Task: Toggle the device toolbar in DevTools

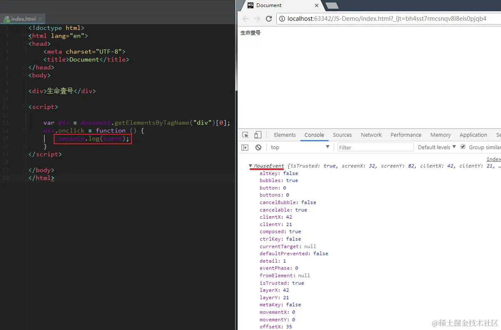Action: (x=258, y=135)
